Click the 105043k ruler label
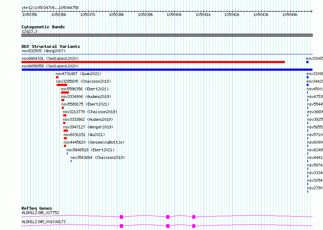 [261, 15]
